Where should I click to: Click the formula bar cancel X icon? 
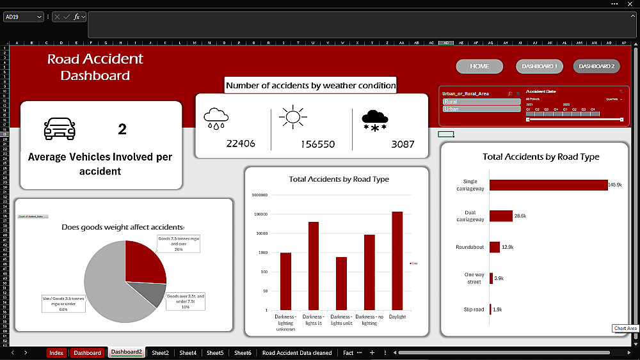[57, 17]
